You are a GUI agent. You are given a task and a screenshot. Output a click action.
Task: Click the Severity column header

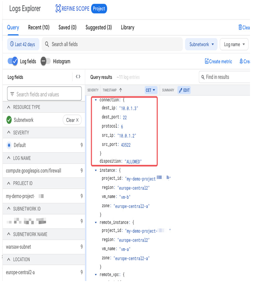93,90
